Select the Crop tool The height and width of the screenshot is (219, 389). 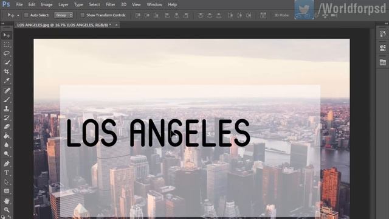[x=7, y=72]
